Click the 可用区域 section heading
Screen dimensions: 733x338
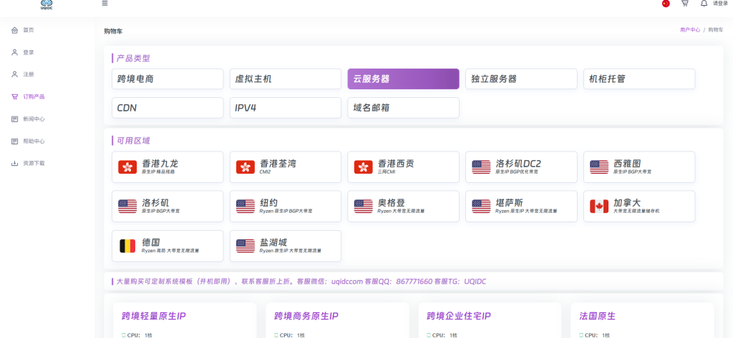tap(133, 141)
